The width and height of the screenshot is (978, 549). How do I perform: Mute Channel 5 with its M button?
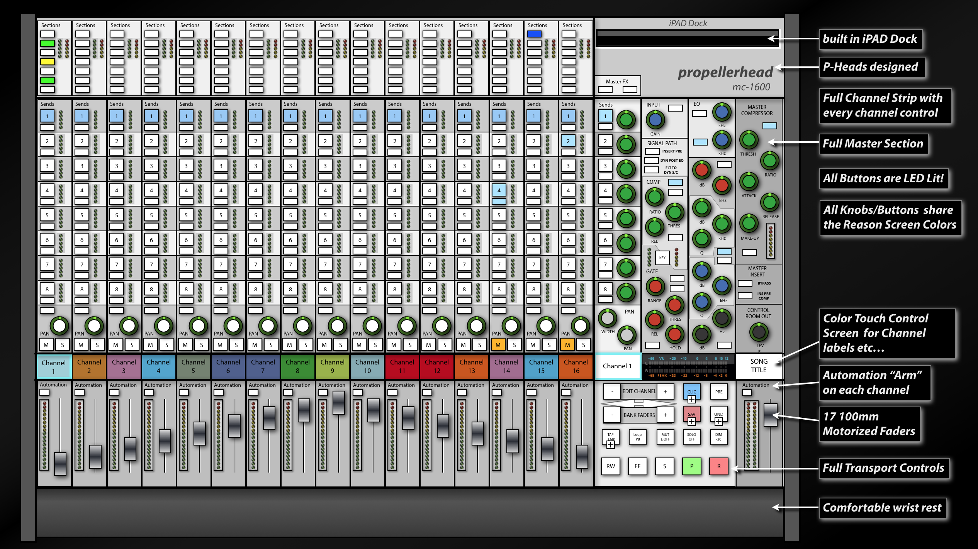185,345
